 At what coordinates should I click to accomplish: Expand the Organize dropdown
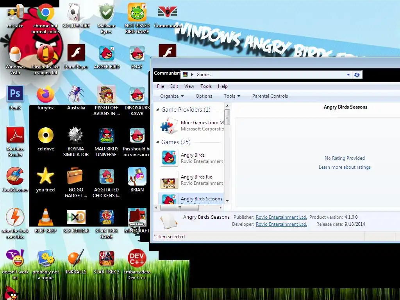(172, 96)
